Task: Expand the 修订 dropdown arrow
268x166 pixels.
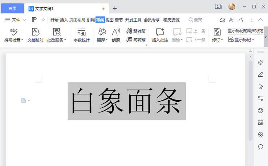Action: click(x=222, y=40)
